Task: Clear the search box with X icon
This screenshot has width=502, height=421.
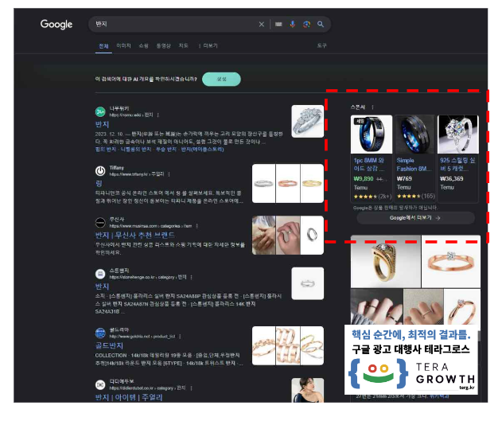Action: (x=262, y=25)
